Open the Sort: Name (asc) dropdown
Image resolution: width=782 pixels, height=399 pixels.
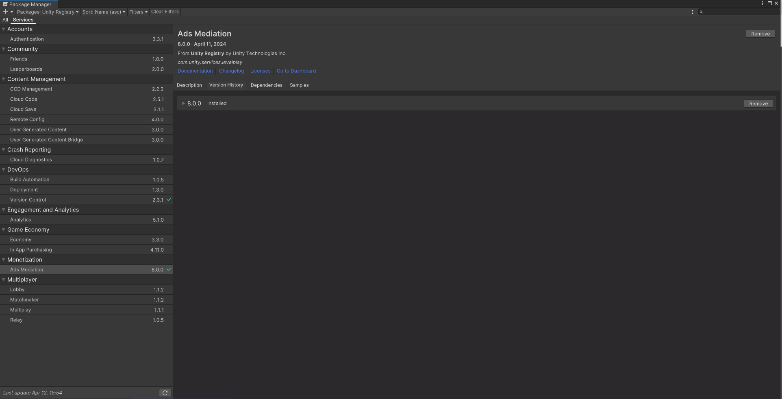click(x=104, y=12)
